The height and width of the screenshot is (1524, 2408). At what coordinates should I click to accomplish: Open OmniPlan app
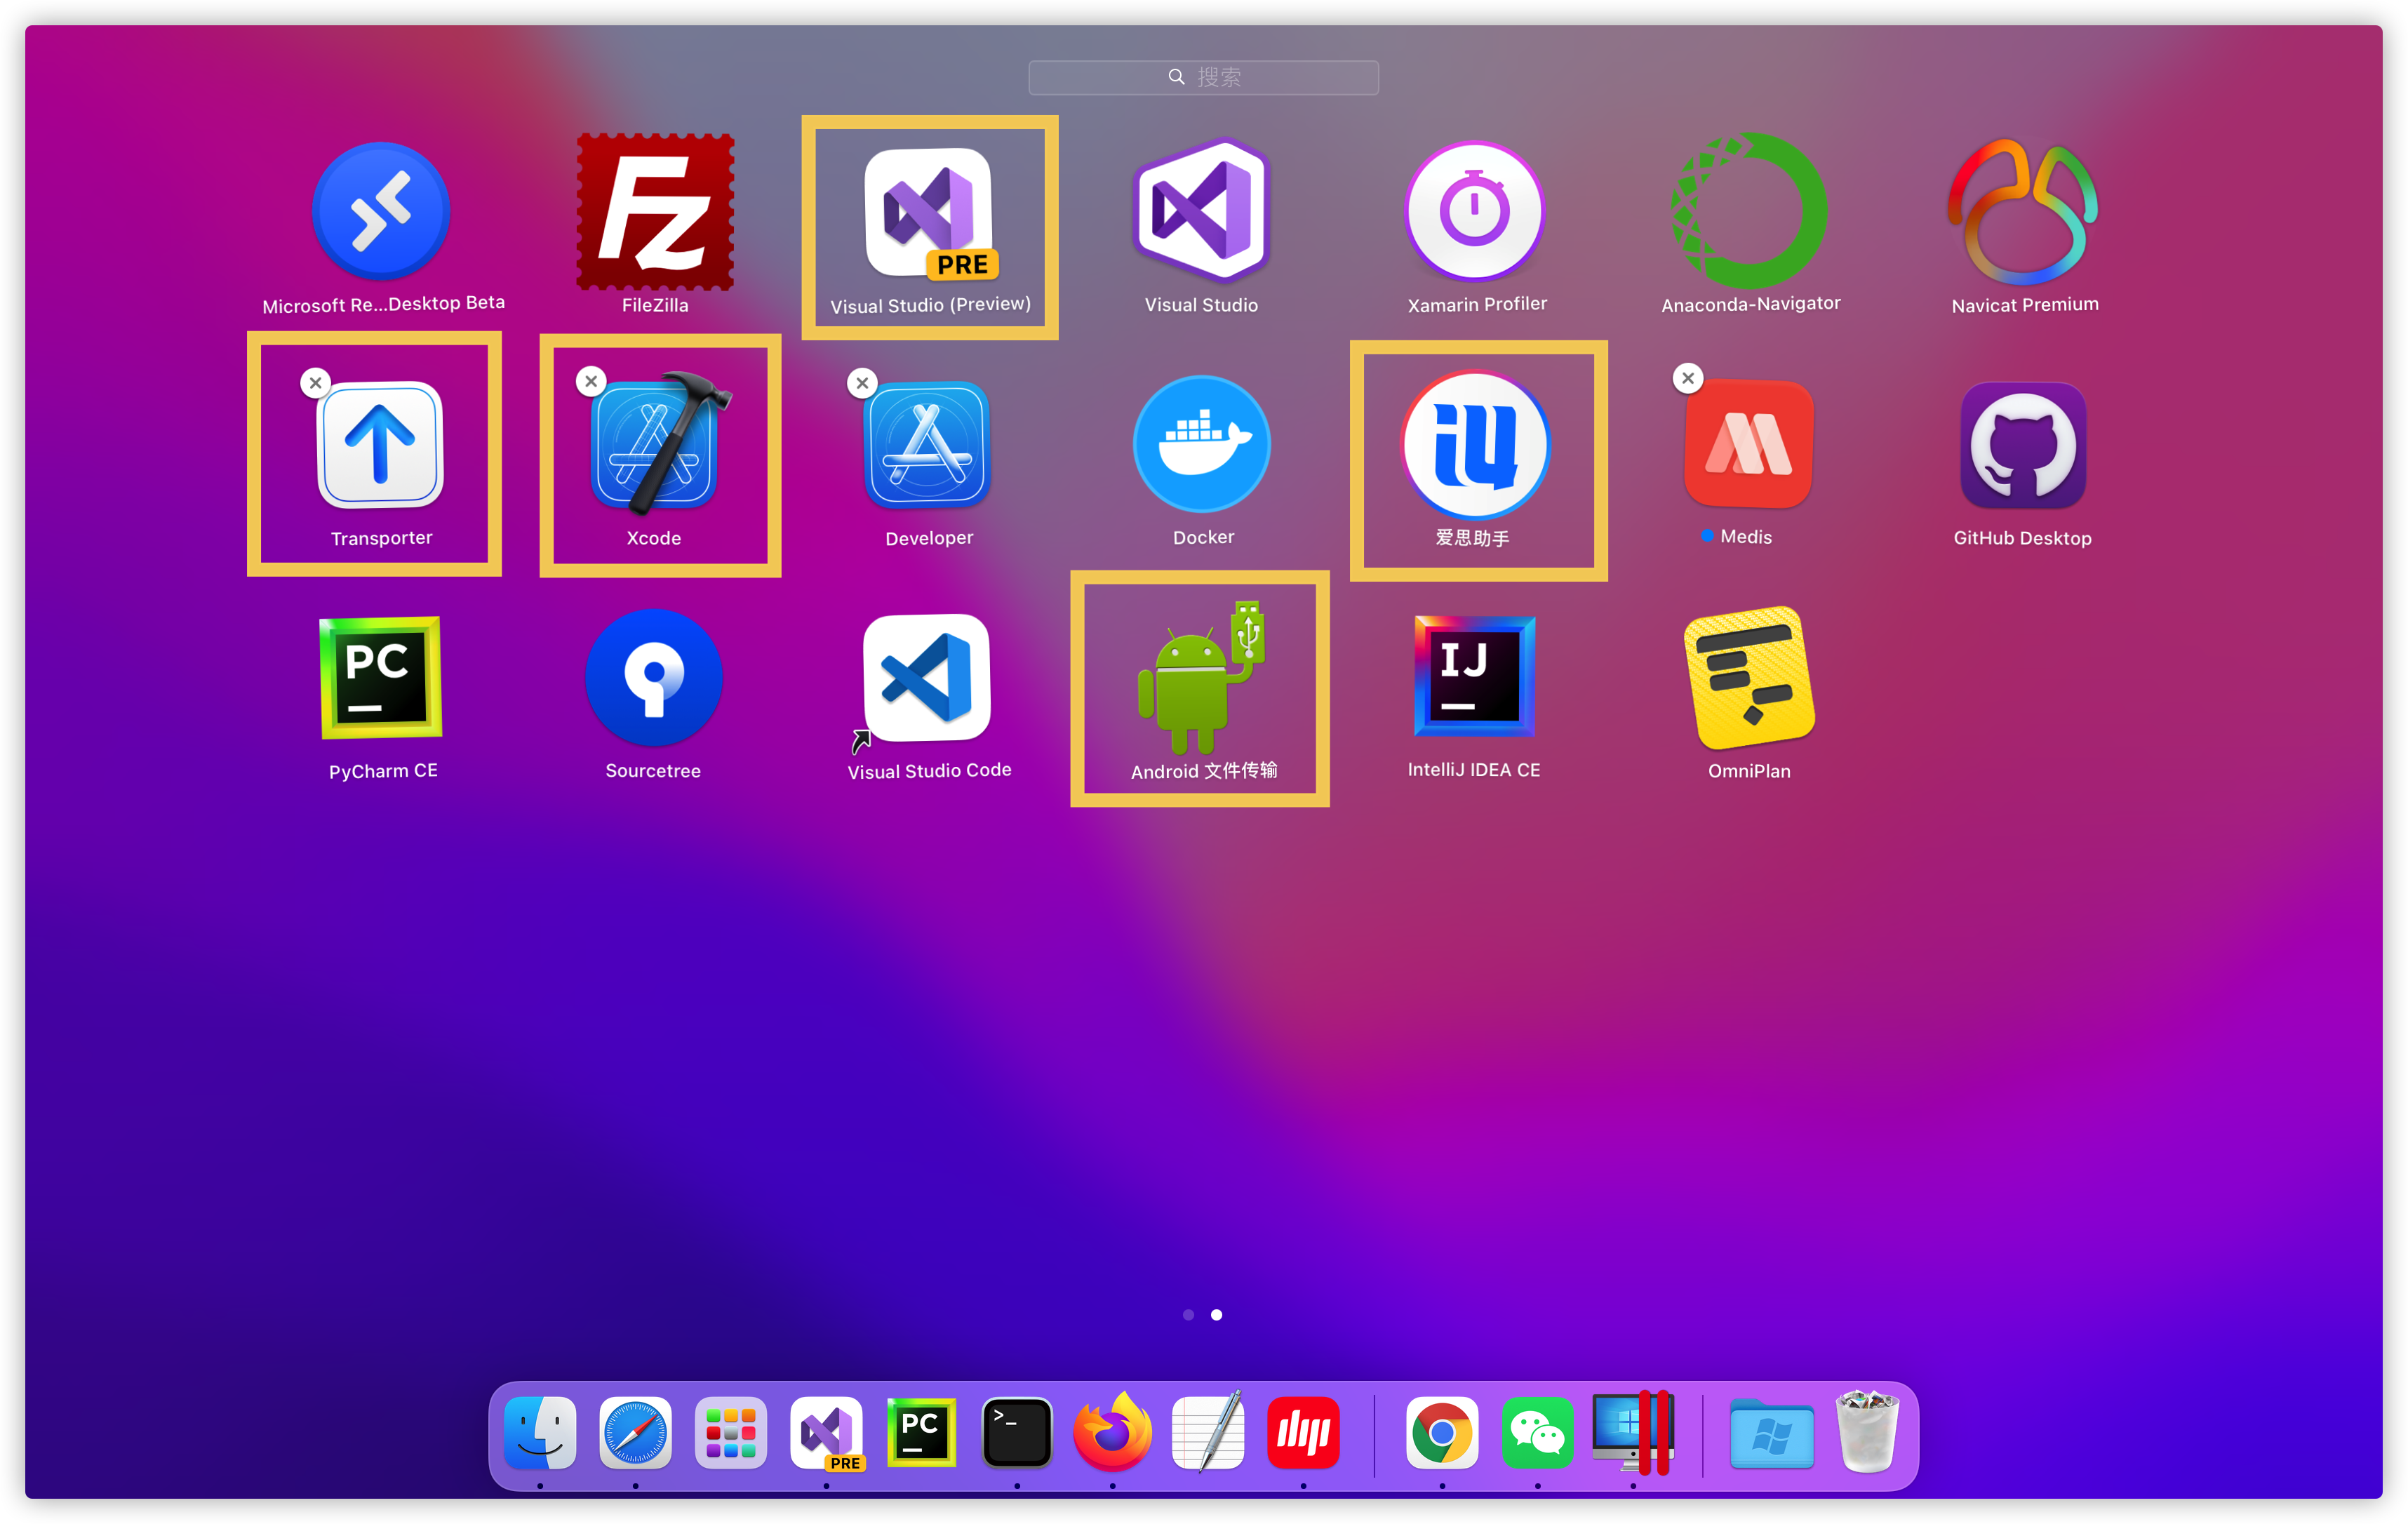coord(1749,677)
